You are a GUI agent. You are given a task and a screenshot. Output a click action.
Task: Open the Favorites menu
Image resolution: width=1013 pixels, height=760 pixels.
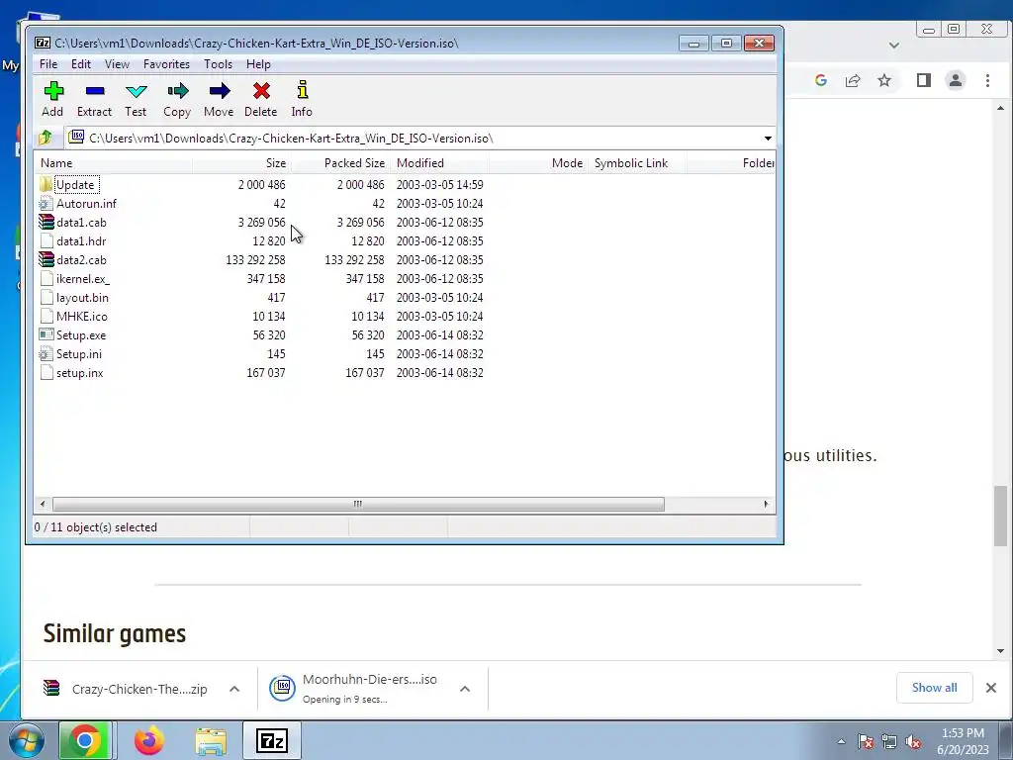point(166,64)
